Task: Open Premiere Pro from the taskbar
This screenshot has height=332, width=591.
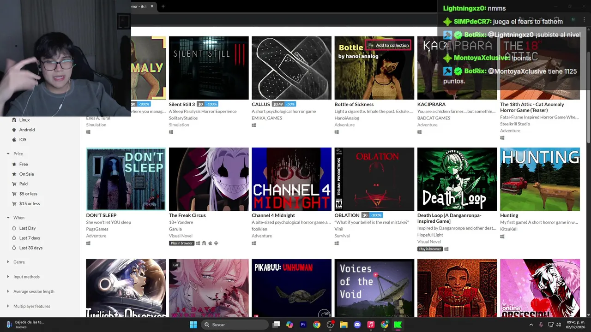Action: [303, 325]
